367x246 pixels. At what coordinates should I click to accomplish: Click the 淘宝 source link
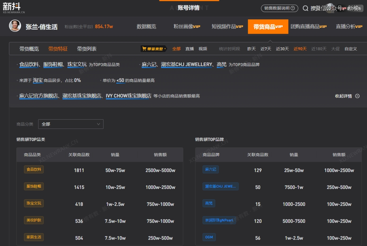[x=38, y=80]
